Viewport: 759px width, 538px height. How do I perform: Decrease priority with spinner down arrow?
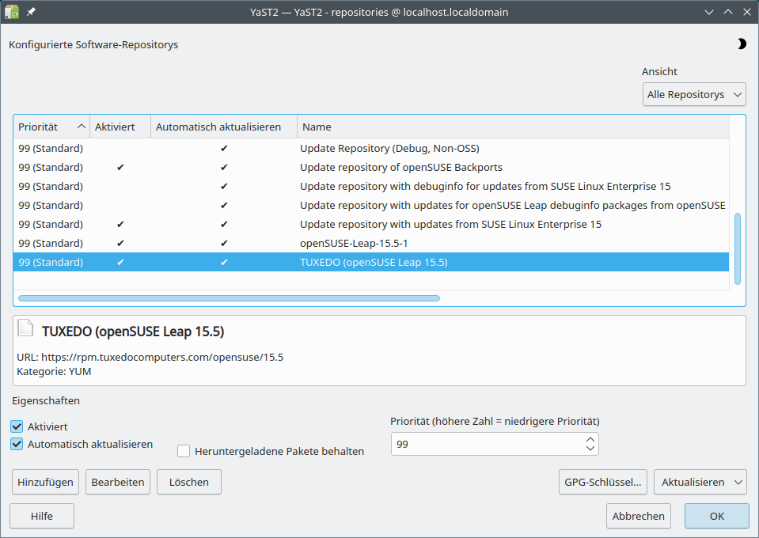pos(590,449)
